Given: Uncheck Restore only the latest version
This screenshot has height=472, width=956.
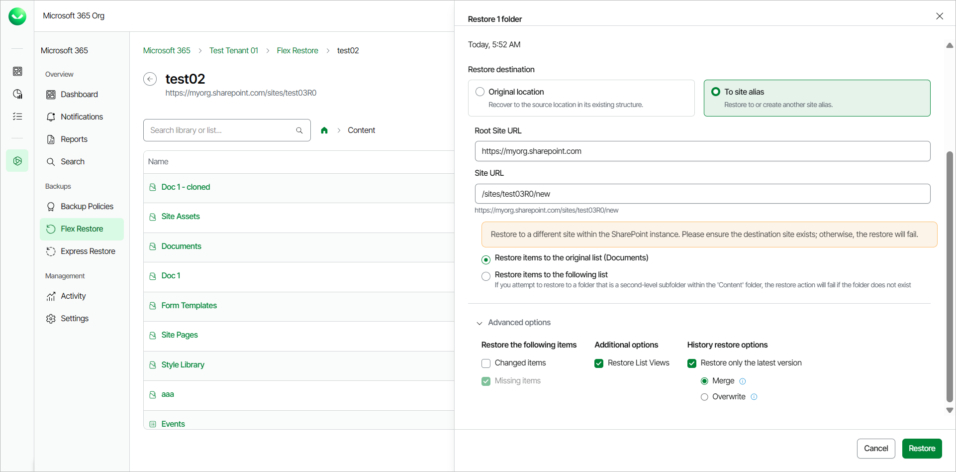Looking at the screenshot, I should tap(692, 363).
